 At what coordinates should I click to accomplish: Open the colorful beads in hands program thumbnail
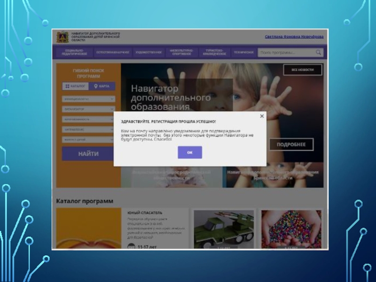291,229
